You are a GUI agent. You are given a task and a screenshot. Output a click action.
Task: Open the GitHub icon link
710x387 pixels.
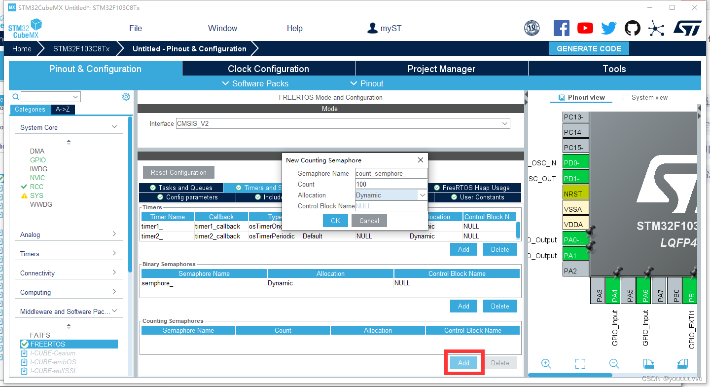[633, 28]
